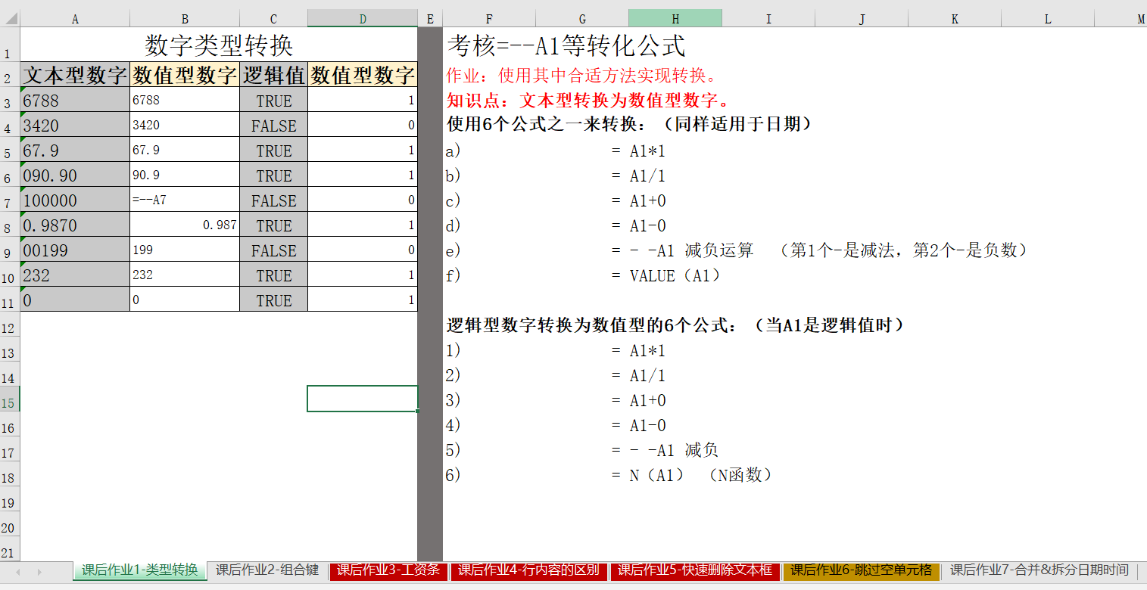Click the formula = A1-0 beside label 4)
Screen dimensions: 1147x590
click(638, 425)
